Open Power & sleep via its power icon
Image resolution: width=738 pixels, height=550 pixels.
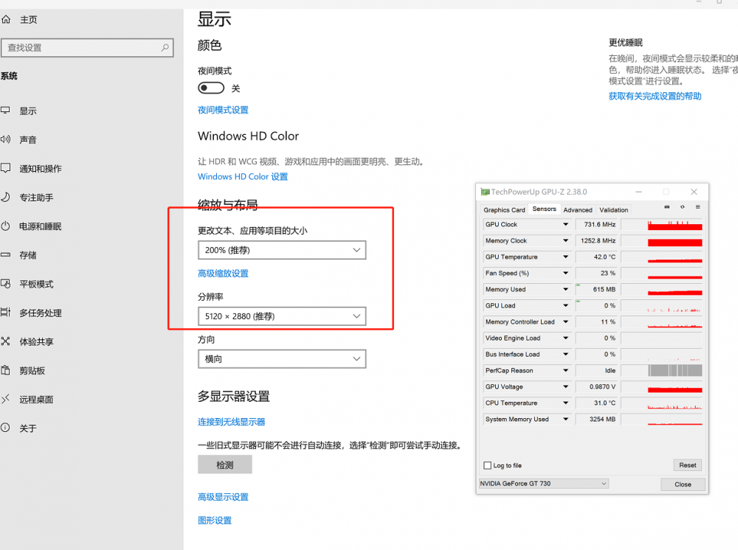(x=6, y=226)
